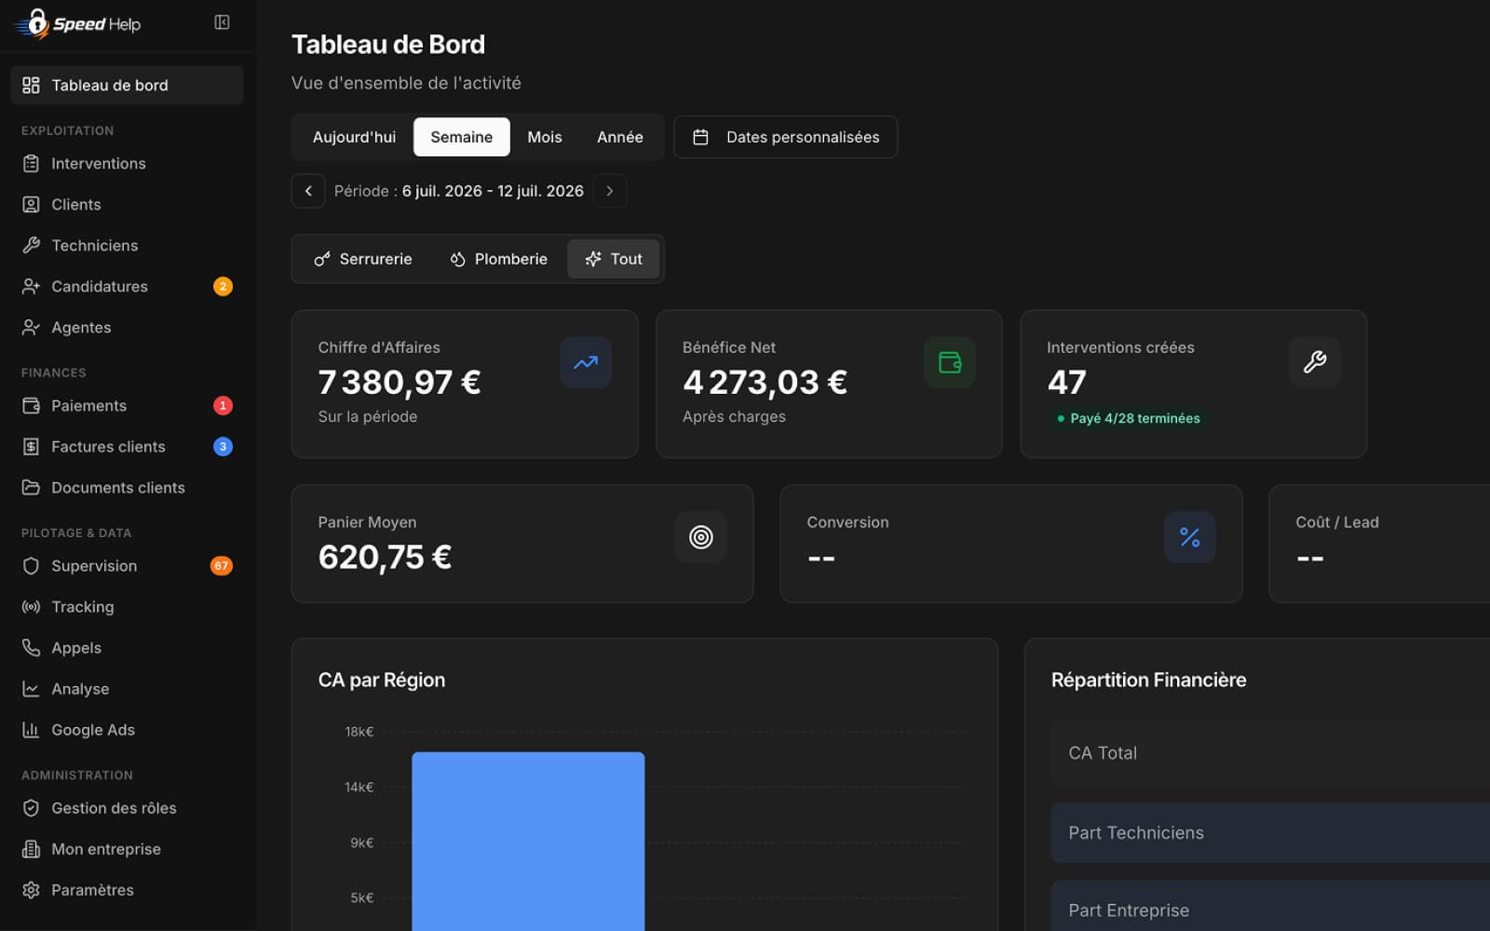Go to next period chevron
This screenshot has width=1490, height=931.
[610, 191]
